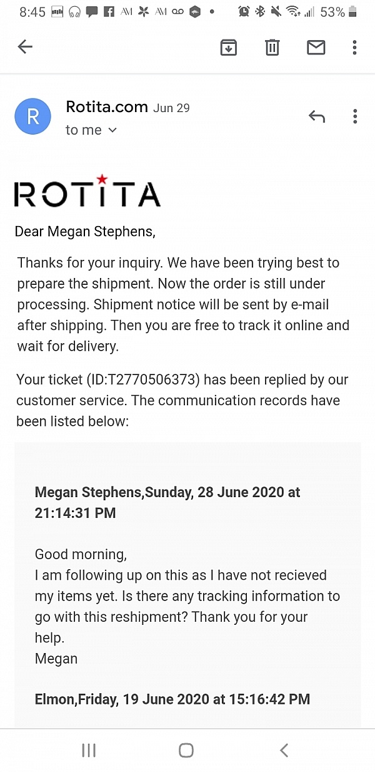Tap the sender name Rotita.com
Viewport: 375px width, 772px height.
pyautogui.click(x=106, y=106)
